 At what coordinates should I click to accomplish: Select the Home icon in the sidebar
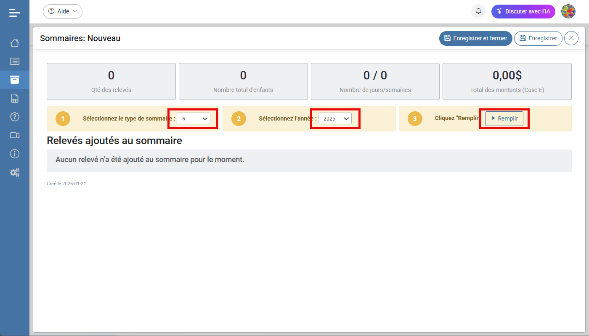click(x=15, y=42)
